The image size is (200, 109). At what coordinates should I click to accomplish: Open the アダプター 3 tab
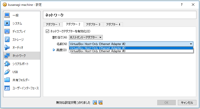coord(93,24)
